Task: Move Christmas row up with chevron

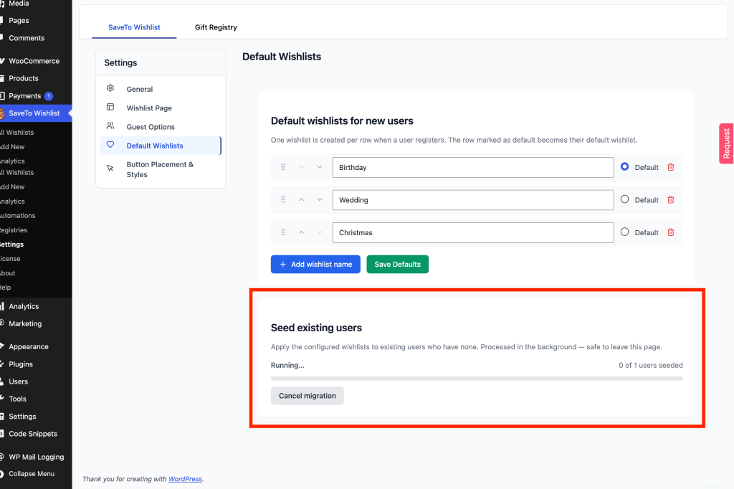Action: pos(302,232)
